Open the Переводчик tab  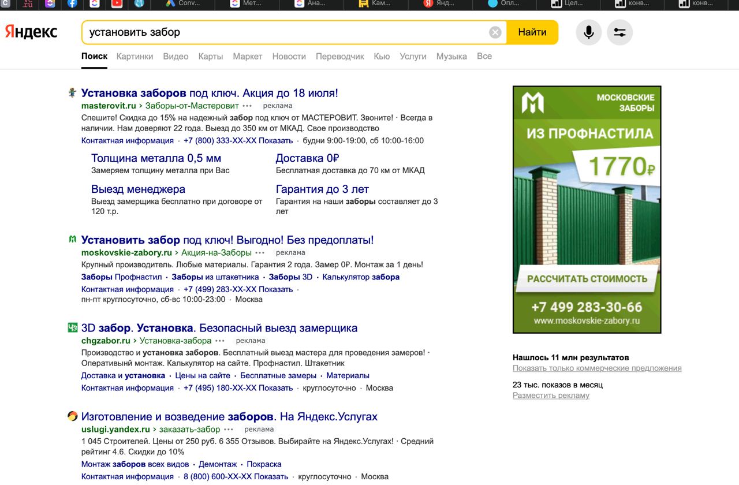click(x=340, y=57)
